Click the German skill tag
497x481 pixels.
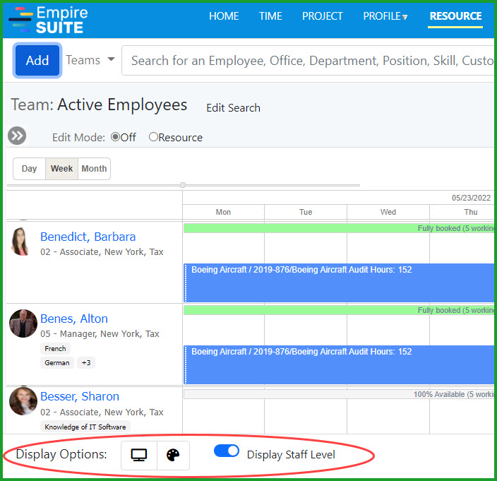(x=57, y=362)
